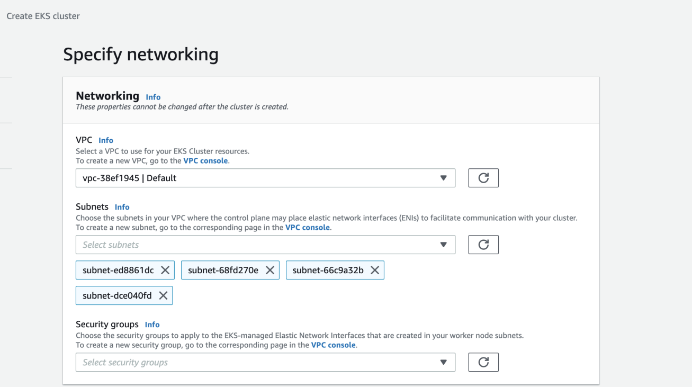The image size is (692, 387).
Task: Refresh the VPC list
Action: [x=483, y=177]
